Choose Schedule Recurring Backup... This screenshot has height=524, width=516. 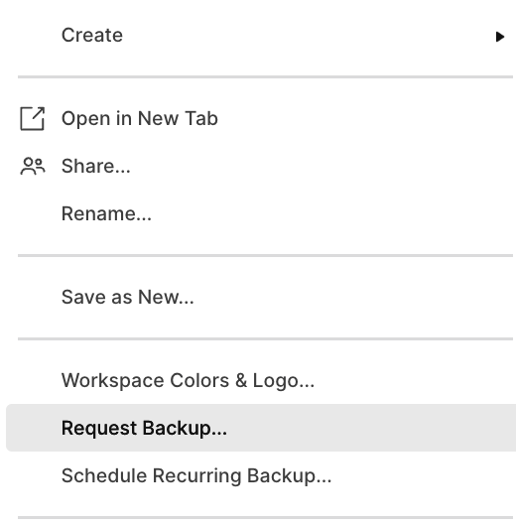[261, 475]
